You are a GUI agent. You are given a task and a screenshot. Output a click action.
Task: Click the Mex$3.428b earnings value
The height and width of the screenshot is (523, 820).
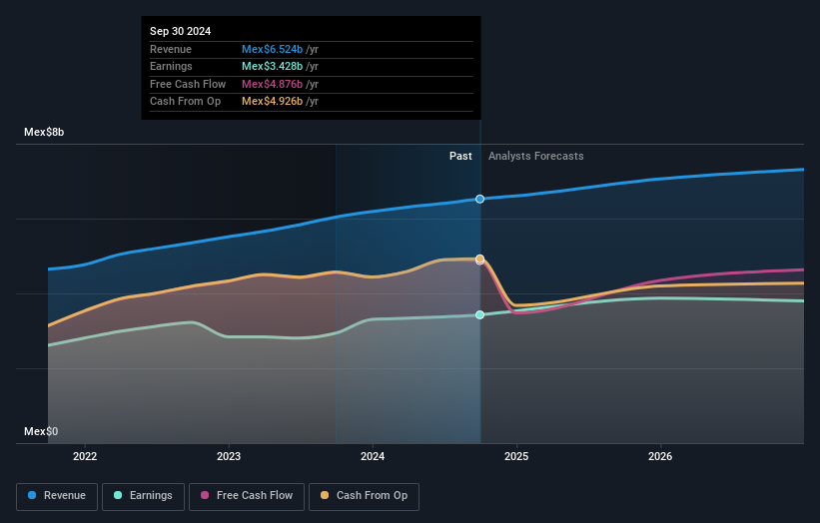272,66
